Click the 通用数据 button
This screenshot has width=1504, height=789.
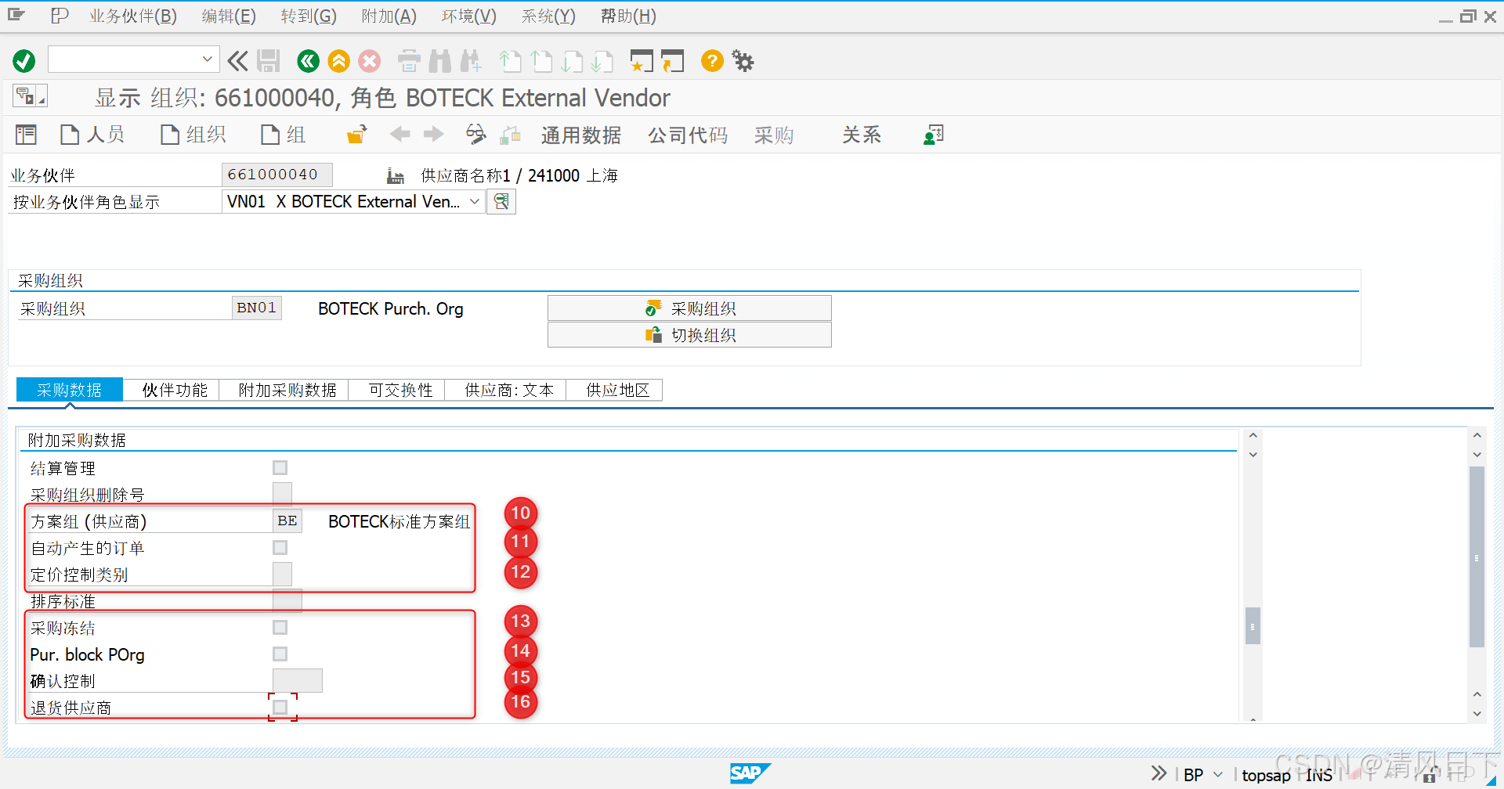pos(580,135)
